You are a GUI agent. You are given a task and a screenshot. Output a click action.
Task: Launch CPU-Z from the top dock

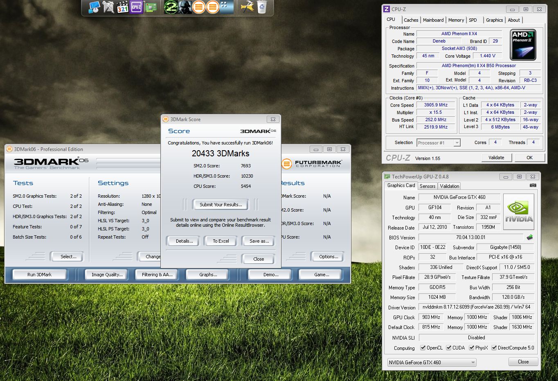tap(136, 7)
